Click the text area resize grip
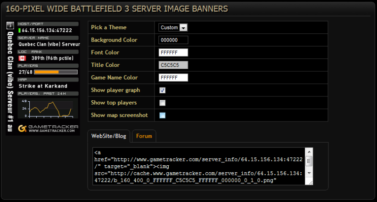377x202 pixels. coord(311,183)
